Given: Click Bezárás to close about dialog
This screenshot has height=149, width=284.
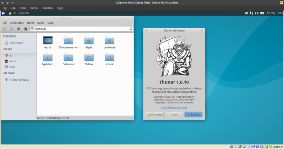Looking at the screenshot, I should pos(193,115).
